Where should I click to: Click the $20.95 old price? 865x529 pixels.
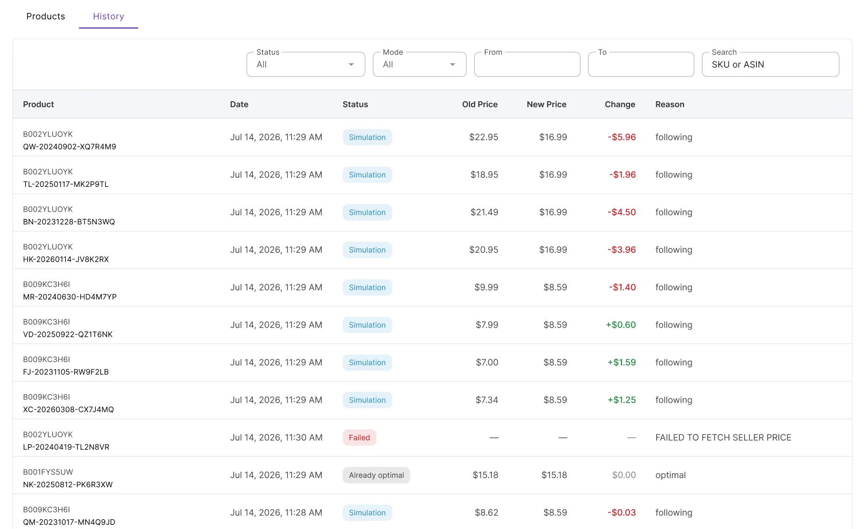coord(484,250)
